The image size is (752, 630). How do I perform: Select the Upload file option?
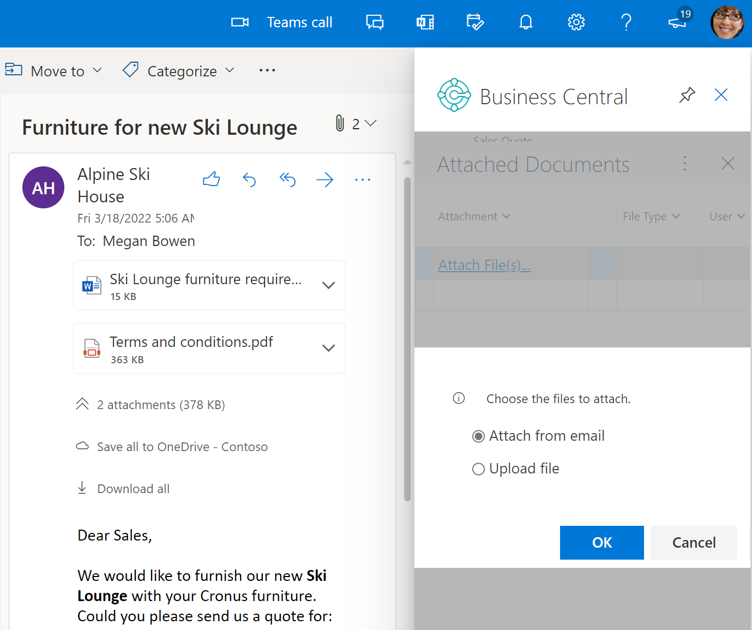[x=478, y=469]
